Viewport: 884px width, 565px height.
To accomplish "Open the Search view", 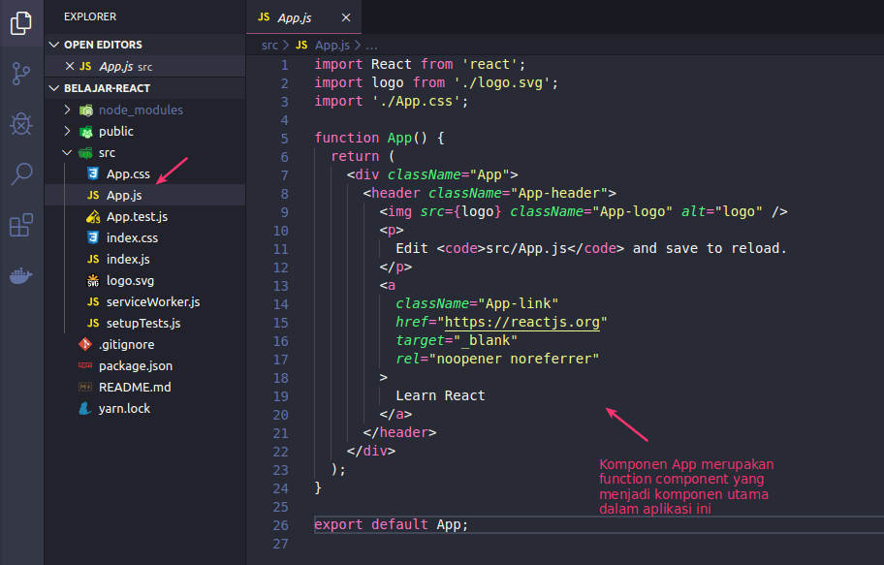I will pyautogui.click(x=21, y=173).
